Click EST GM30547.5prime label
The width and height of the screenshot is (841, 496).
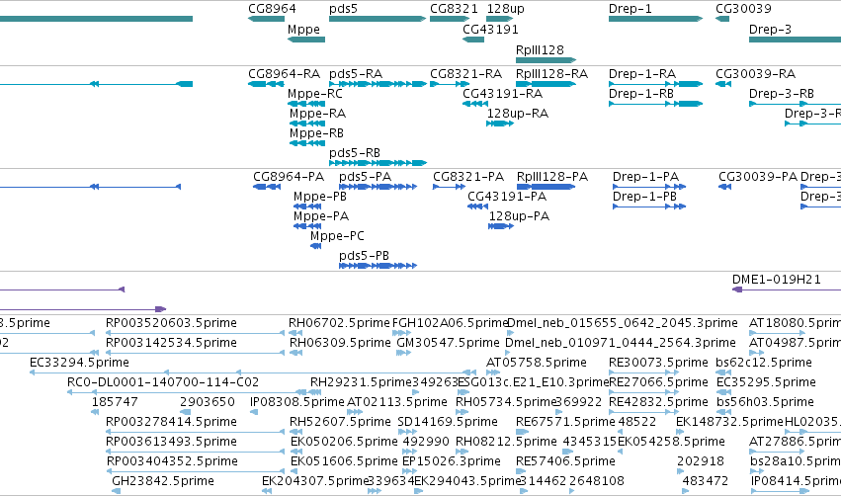pyautogui.click(x=448, y=343)
